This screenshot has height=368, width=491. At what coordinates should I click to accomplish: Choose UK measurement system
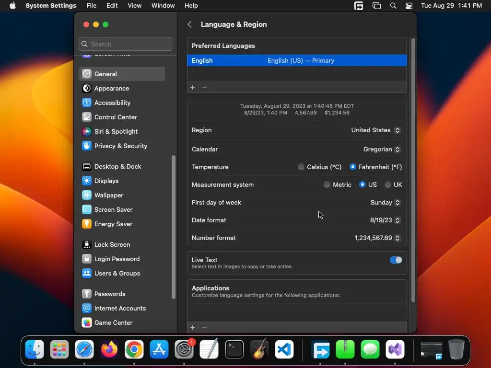point(388,184)
